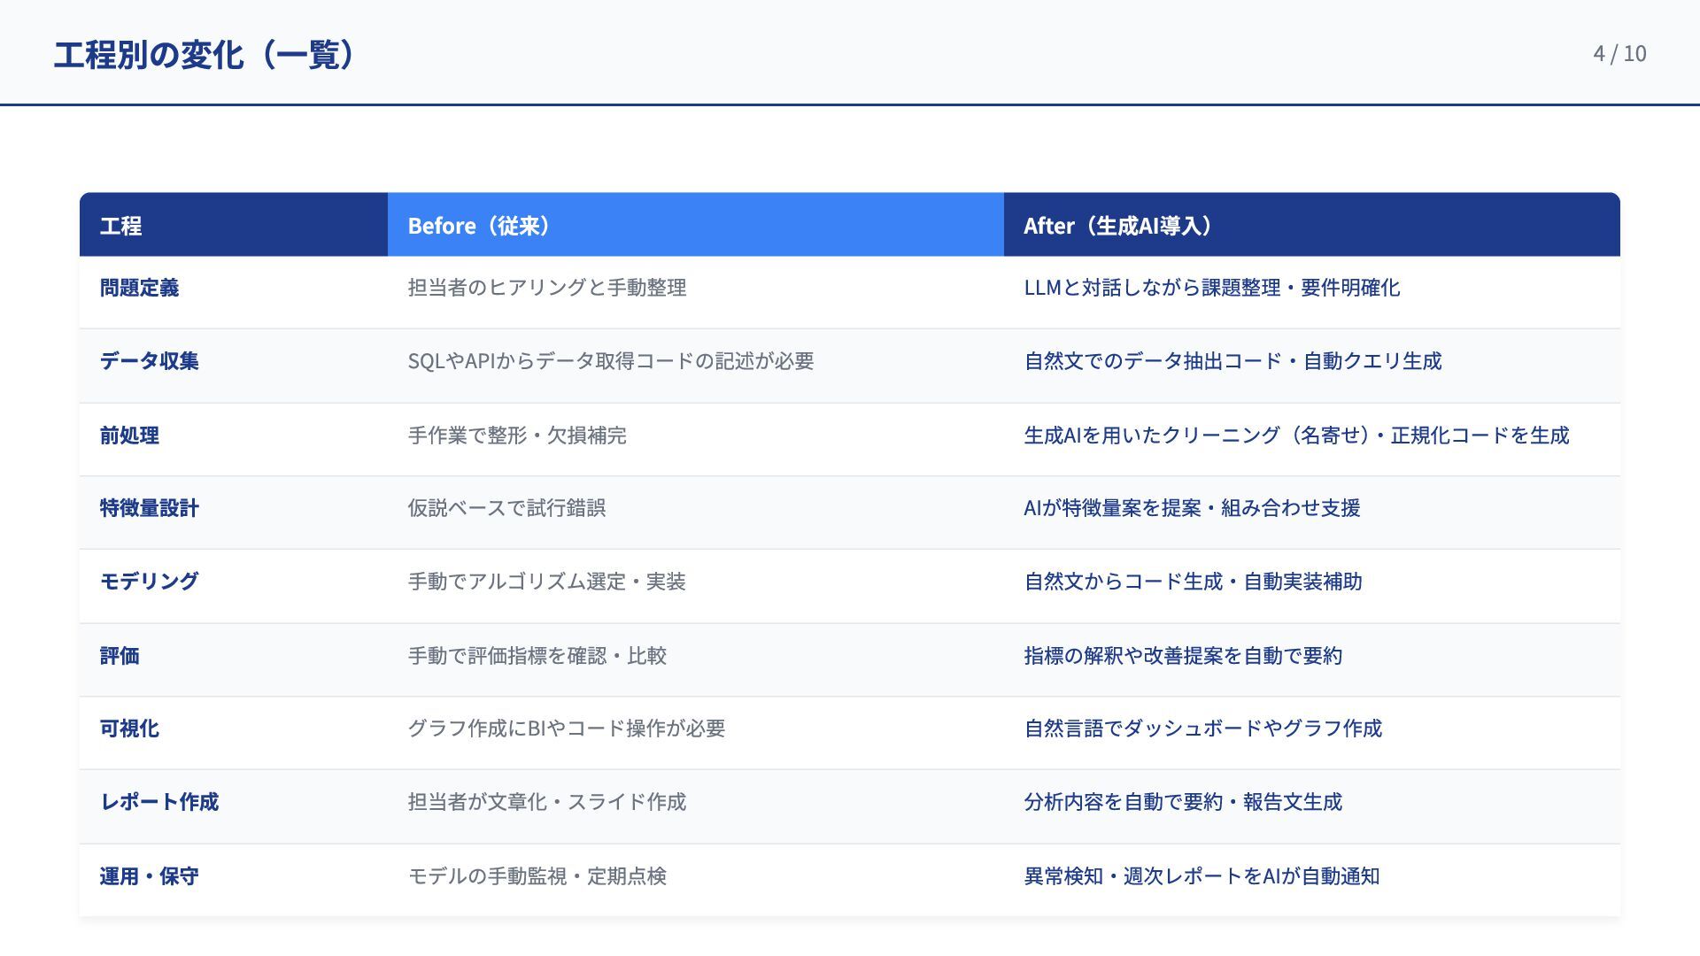Viewport: 1700px width, 956px height.
Task: Select the 工程 column header
Action: 120,226
